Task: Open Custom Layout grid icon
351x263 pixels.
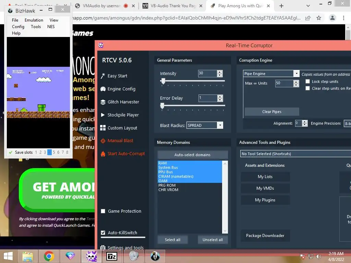Action: 103,128
